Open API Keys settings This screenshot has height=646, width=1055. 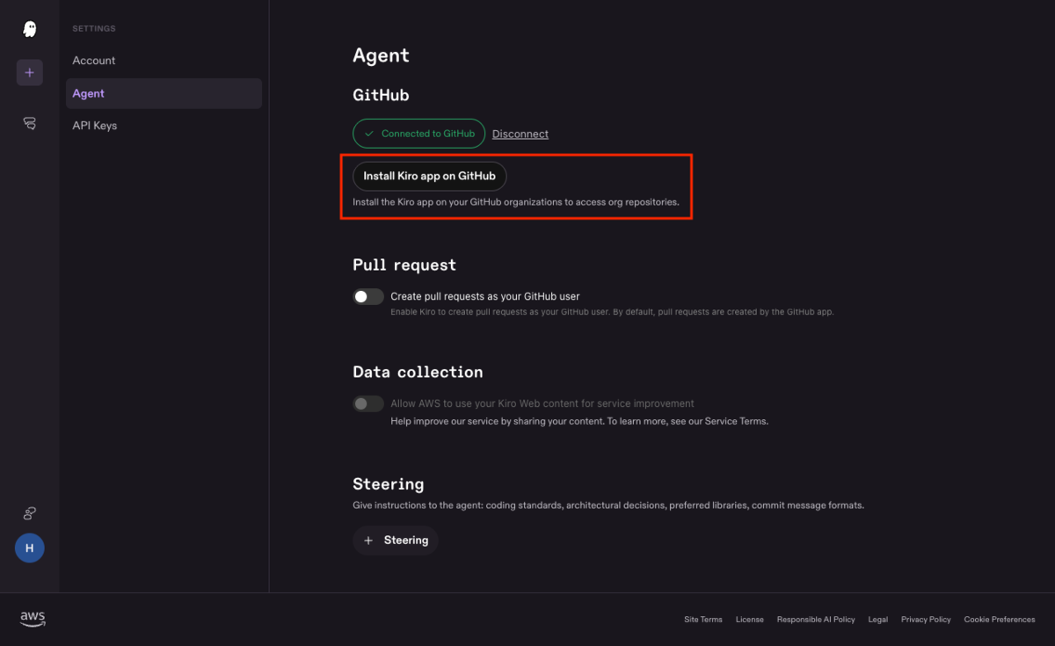(x=164, y=126)
